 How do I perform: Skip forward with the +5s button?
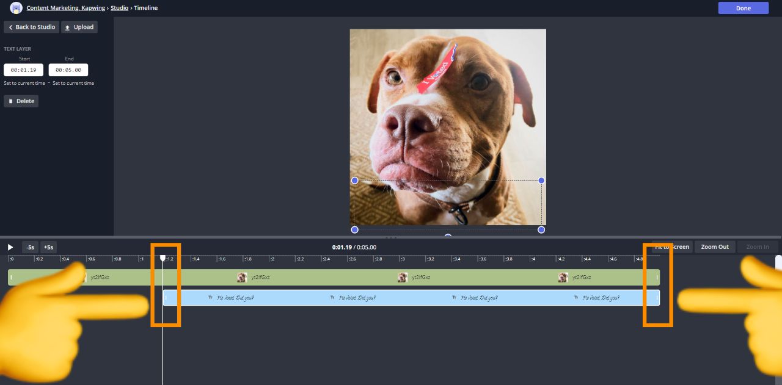pyautogui.click(x=48, y=247)
